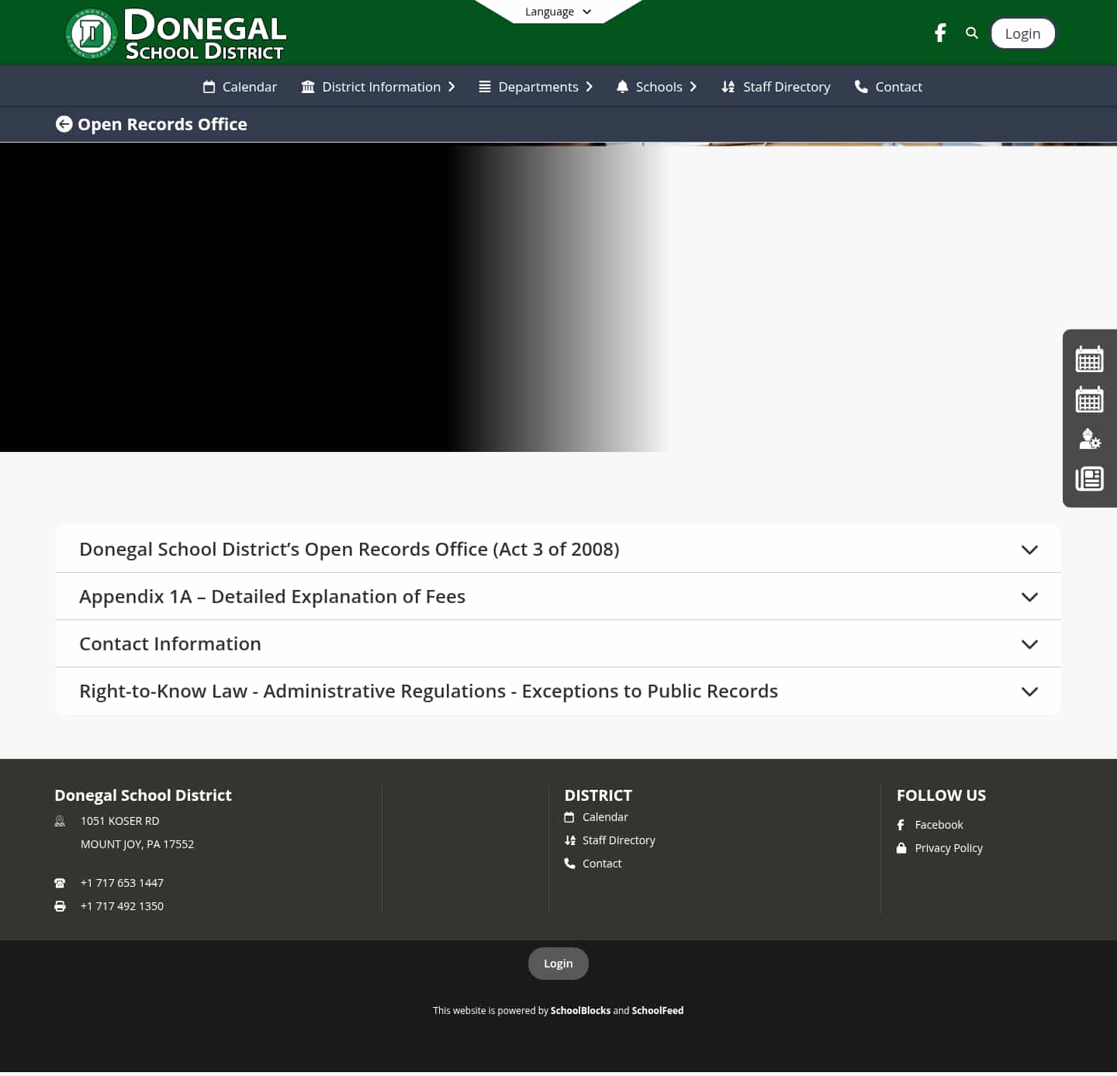Click the newspaper icon in the side panel
The width and height of the screenshot is (1117, 1076).
point(1089,478)
